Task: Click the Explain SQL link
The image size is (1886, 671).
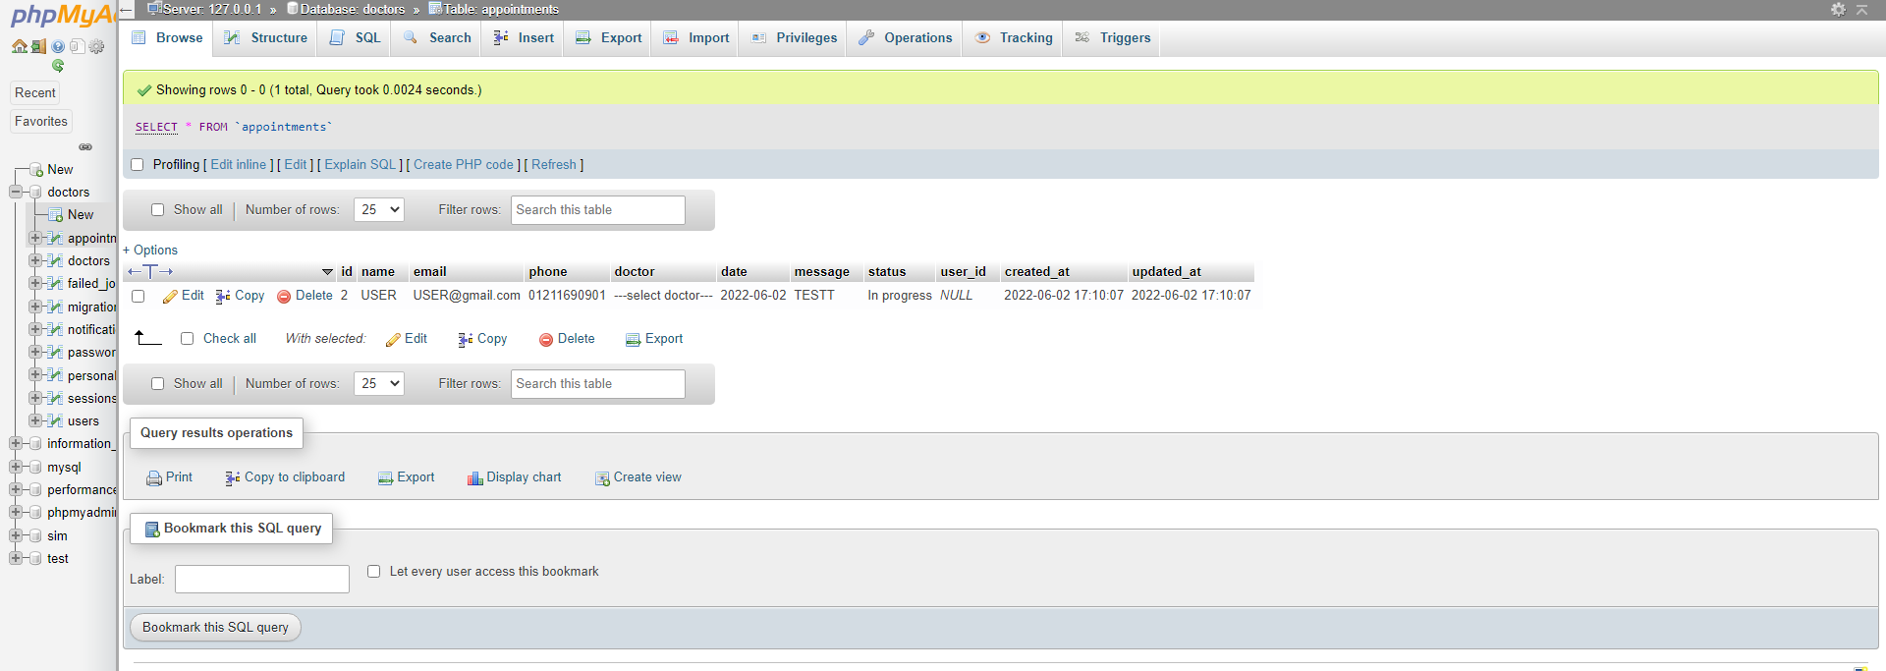Action: 361,165
